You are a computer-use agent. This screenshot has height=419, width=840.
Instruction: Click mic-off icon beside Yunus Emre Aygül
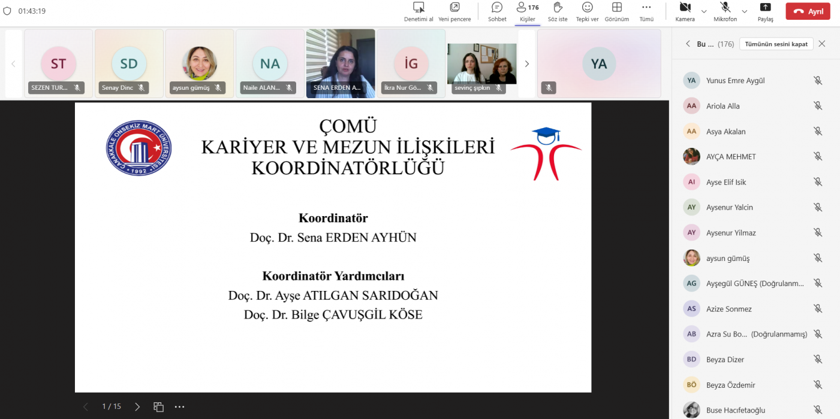point(817,81)
